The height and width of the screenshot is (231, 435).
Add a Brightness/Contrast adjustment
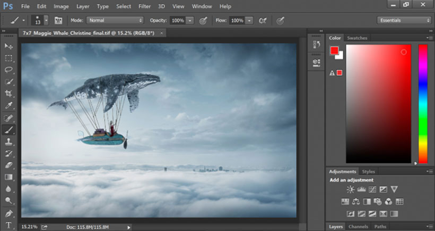coord(350,189)
